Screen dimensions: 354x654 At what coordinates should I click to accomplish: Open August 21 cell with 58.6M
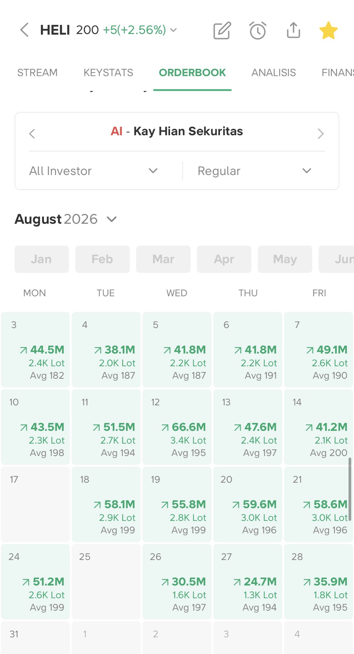point(318,504)
